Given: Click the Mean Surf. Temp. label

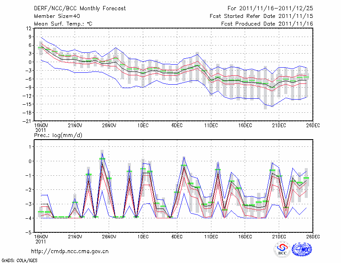Looking at the screenshot, I should (x=63, y=24).
